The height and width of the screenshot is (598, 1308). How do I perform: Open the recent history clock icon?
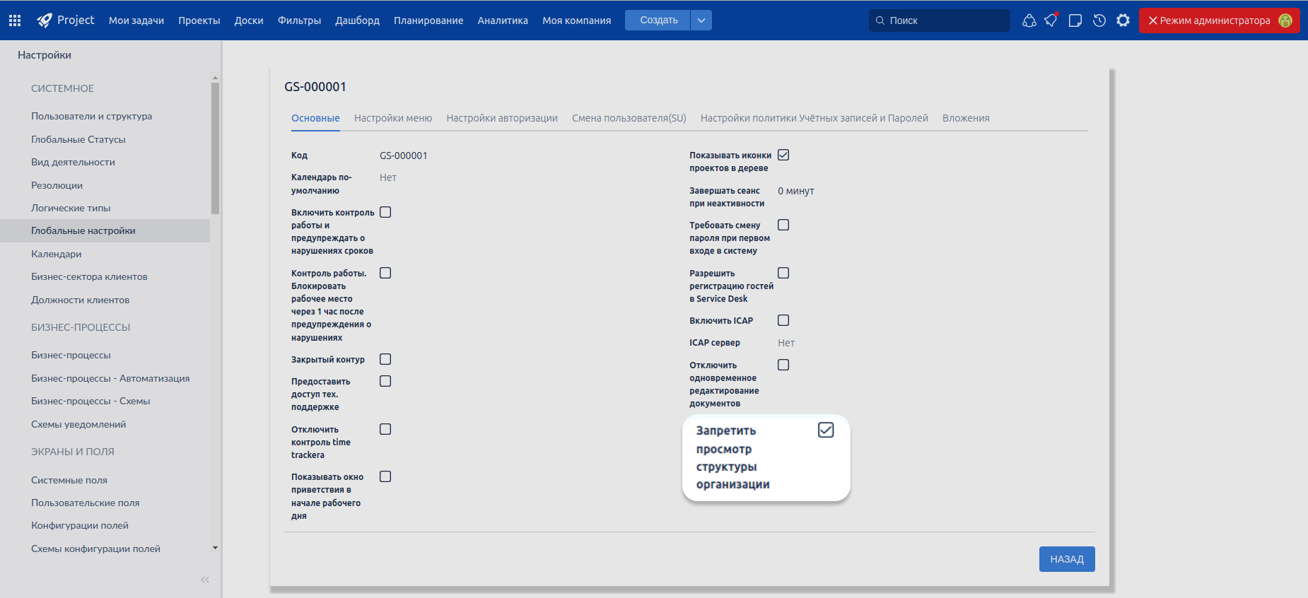(x=1099, y=20)
